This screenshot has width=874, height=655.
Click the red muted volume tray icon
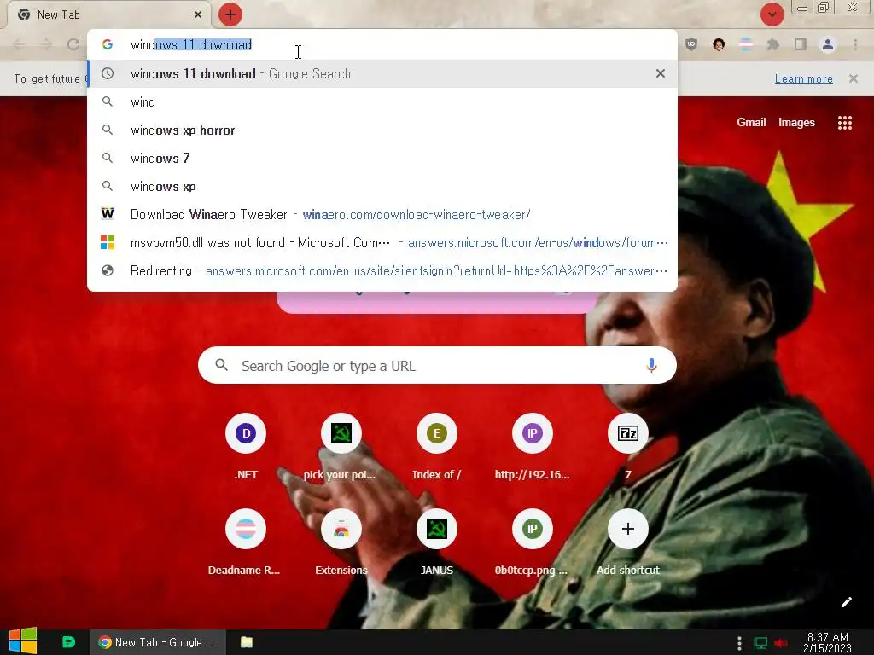coord(781,643)
